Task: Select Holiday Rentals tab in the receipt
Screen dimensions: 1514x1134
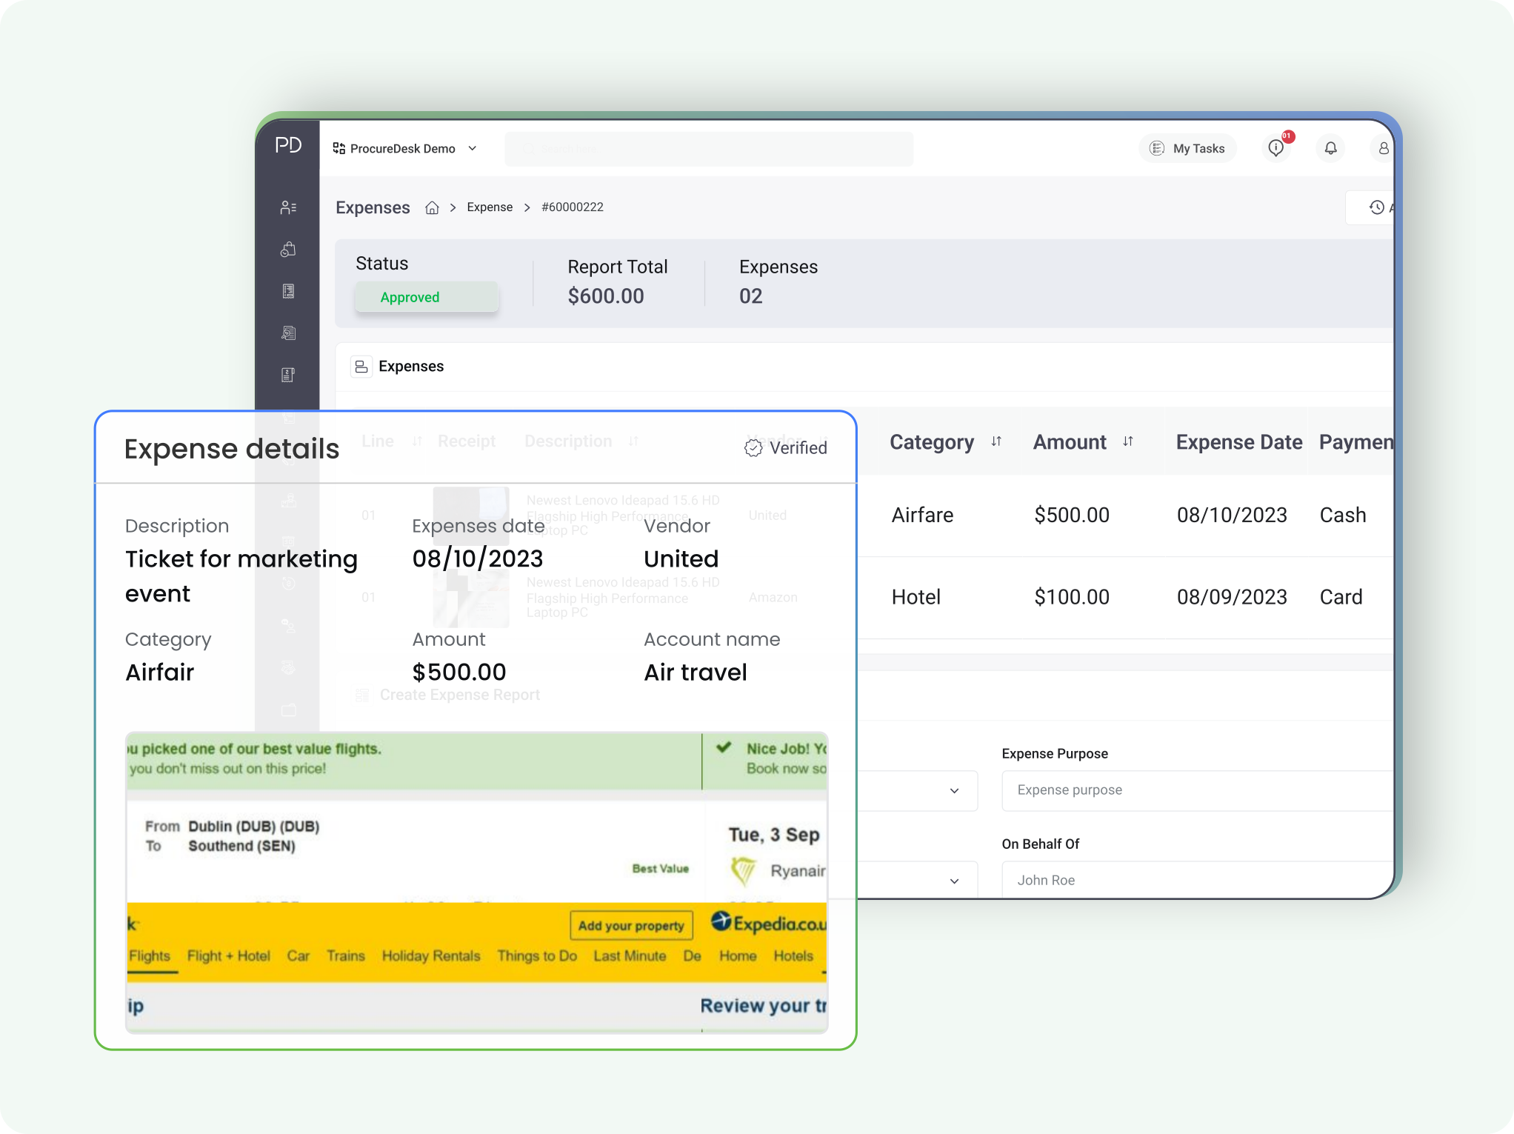Action: coord(431,956)
